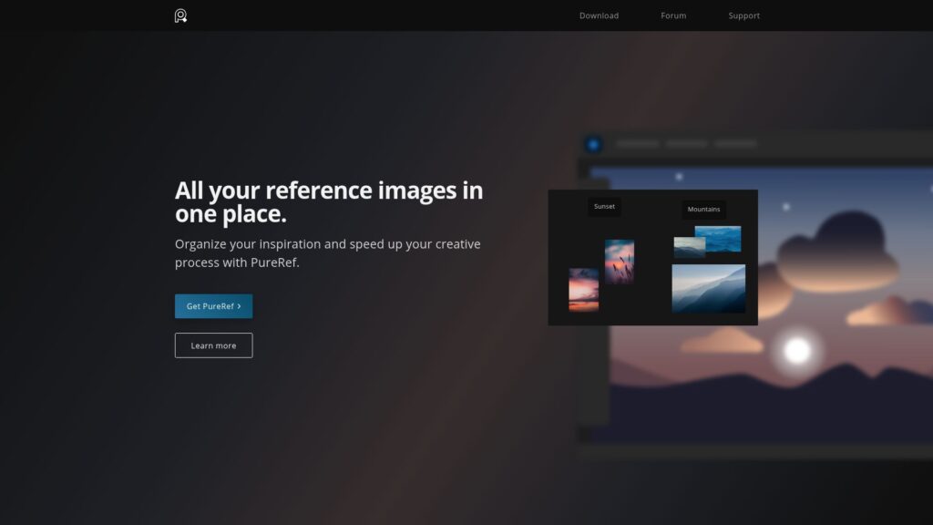The height and width of the screenshot is (525, 933).
Task: Click the text 'Organize your inspiration'
Action: click(248, 244)
